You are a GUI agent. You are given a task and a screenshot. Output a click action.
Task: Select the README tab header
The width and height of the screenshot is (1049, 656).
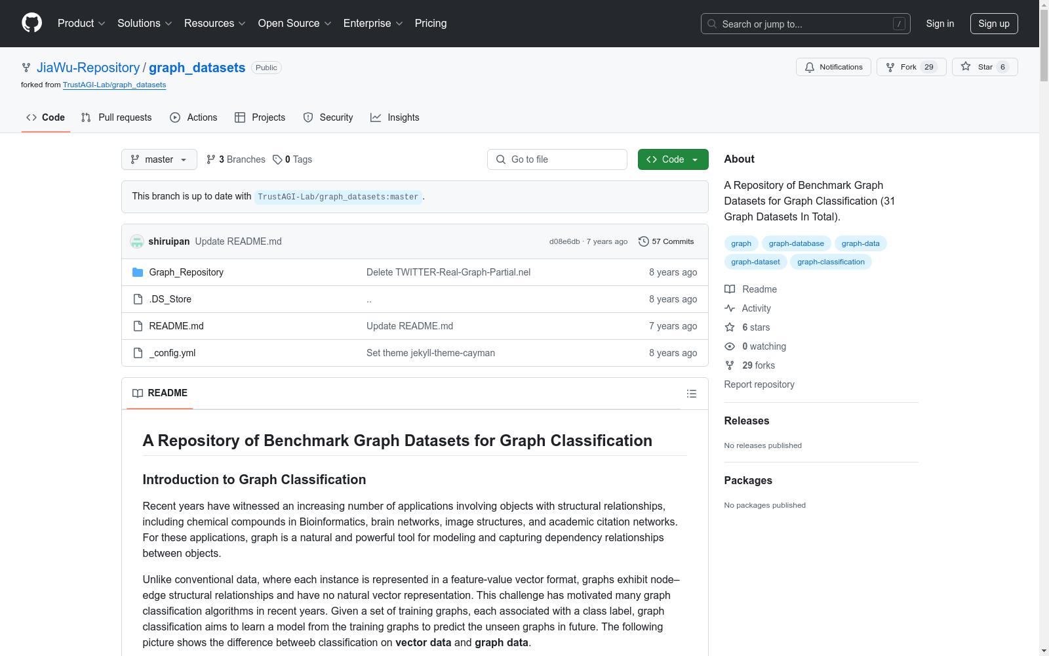pos(160,393)
